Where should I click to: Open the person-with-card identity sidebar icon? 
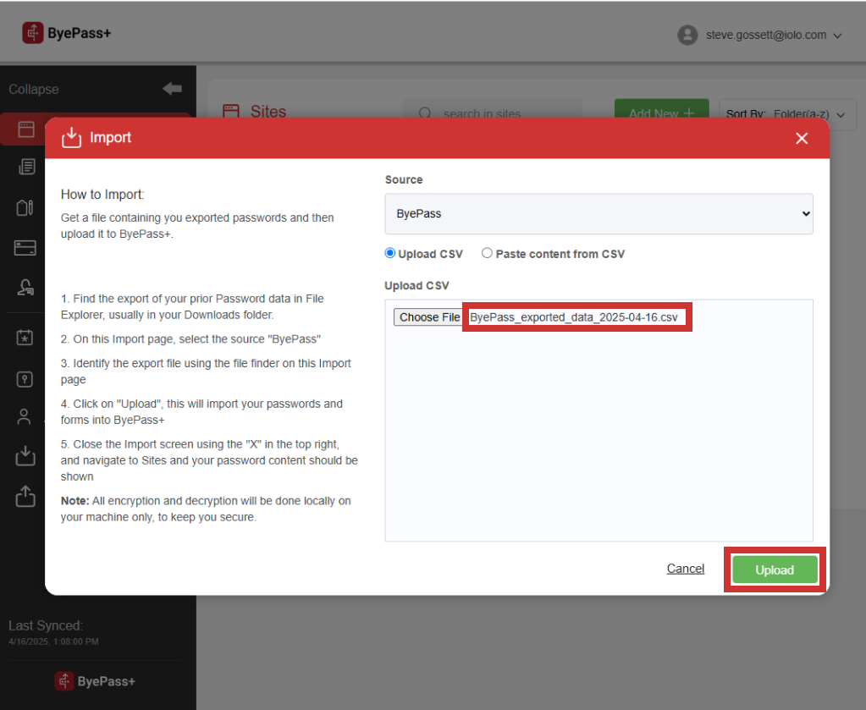25,288
